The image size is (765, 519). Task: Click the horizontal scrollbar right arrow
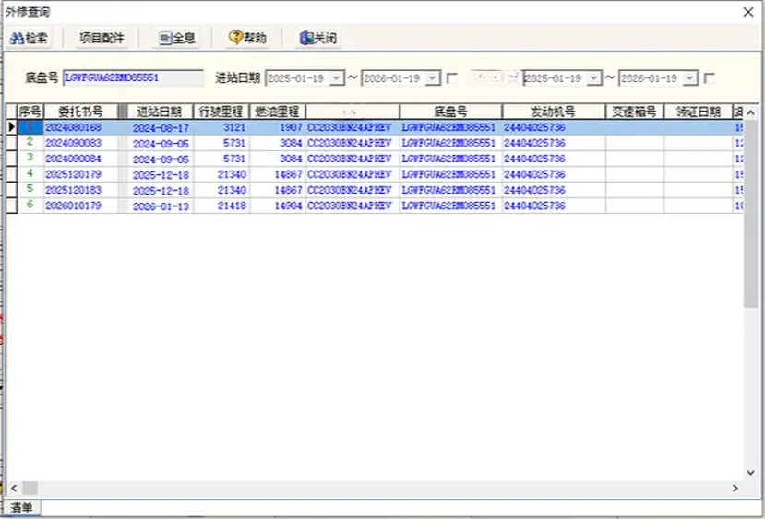736,487
